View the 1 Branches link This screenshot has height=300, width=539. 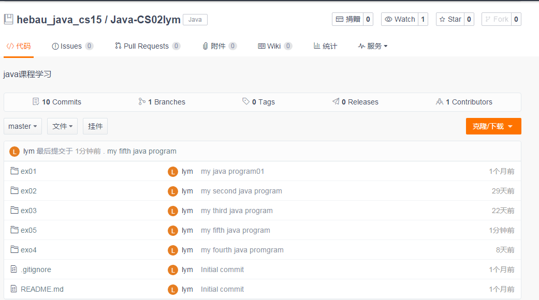(x=162, y=102)
